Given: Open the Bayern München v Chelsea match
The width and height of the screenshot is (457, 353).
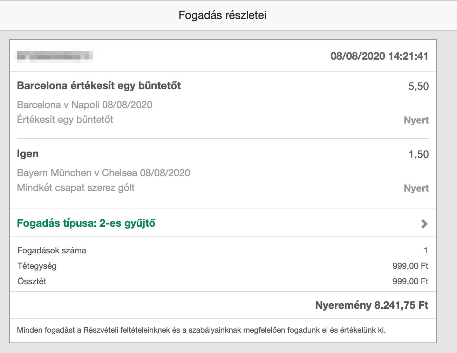Looking at the screenshot, I should (x=103, y=173).
